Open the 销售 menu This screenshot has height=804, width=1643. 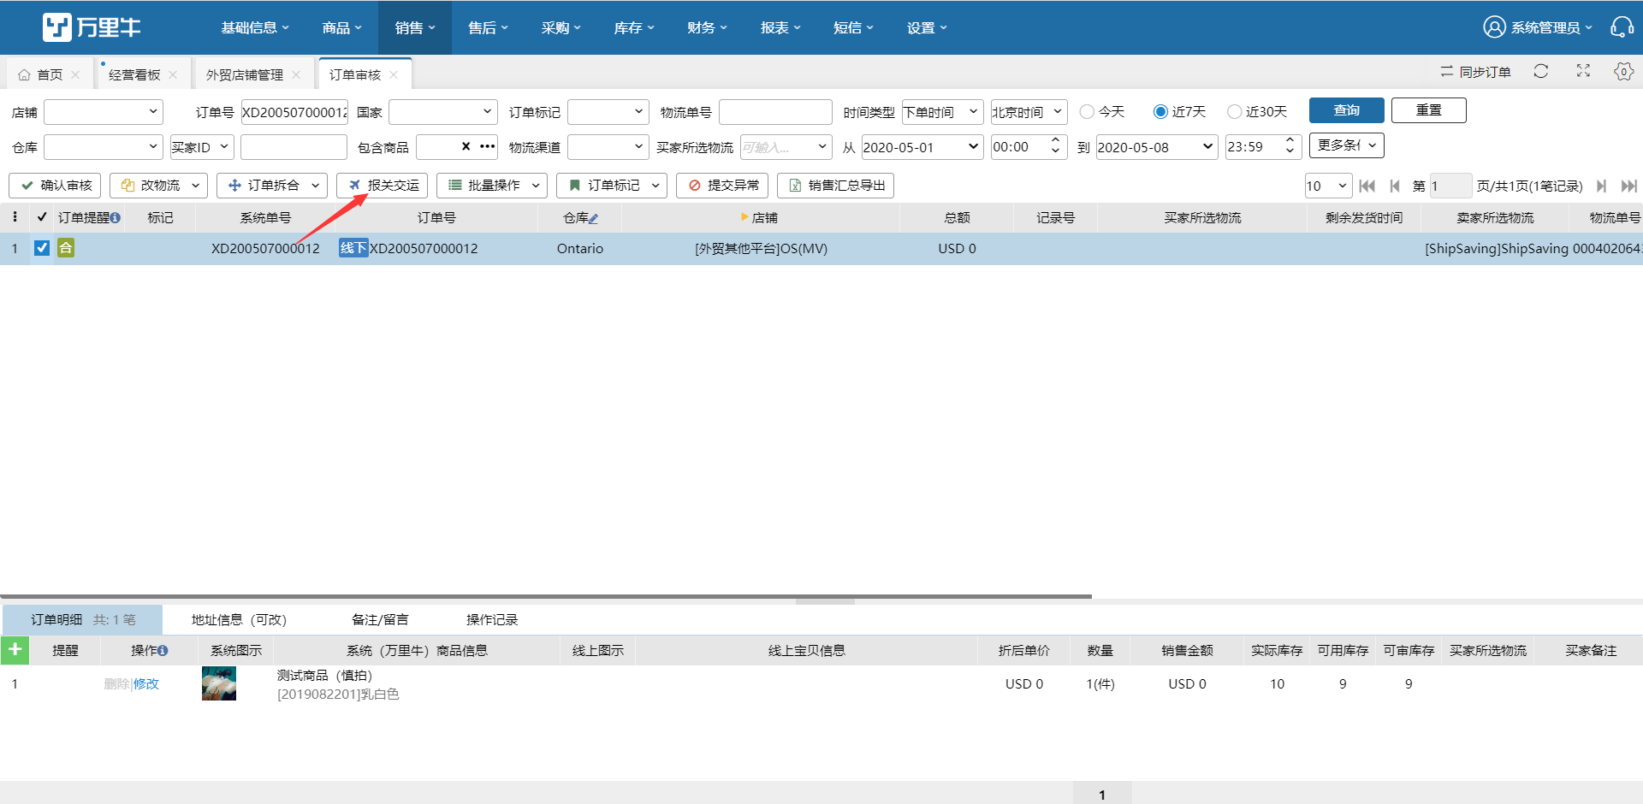(x=415, y=27)
